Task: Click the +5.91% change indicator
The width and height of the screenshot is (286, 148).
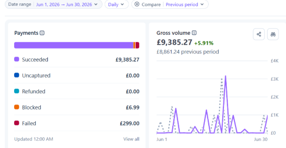Action: (x=204, y=43)
